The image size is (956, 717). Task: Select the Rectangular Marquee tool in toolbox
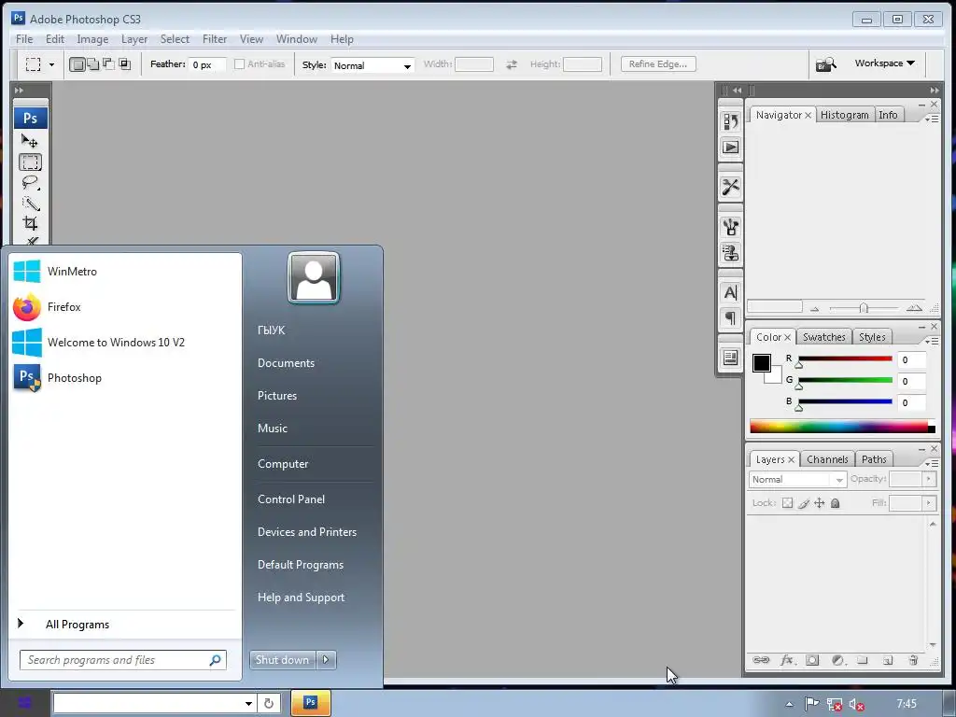click(30, 162)
